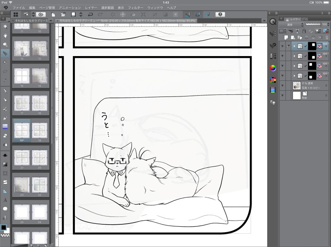Hide the third frame folder layer
The image size is (331, 247).
point(282,66)
